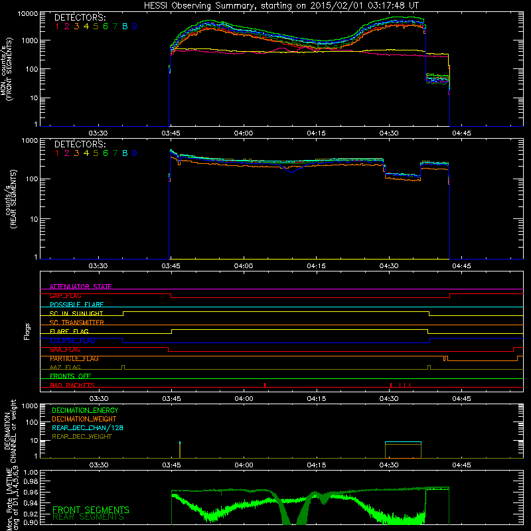Viewport: 531px width, 531px height.
Task: Click the FRONTS_OFF flag label
Action: [x=70, y=376]
